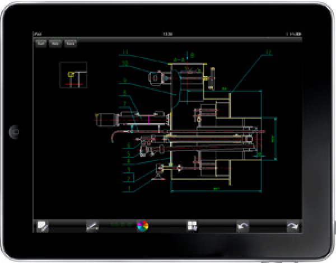Image resolution: width=336 pixels, height=263 pixels.
Task: Open the layout grid view icon
Action: tap(192, 226)
